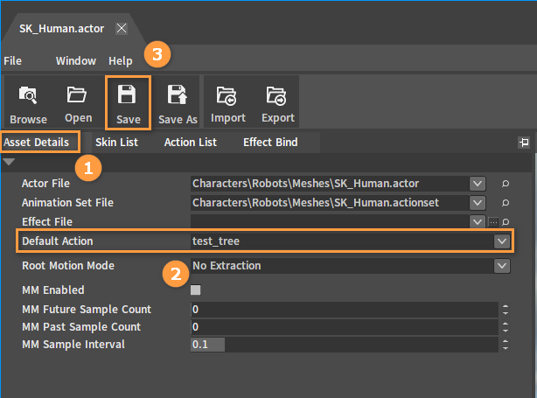Click the Root Motion Mode label
This screenshot has width=537, height=398.
68,266
